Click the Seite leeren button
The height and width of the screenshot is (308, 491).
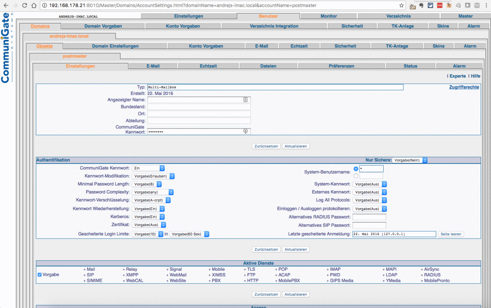[x=451, y=234]
